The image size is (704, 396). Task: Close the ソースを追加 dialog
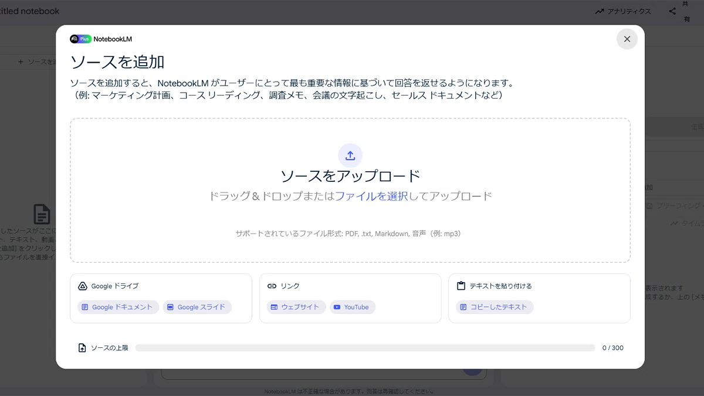tap(627, 39)
